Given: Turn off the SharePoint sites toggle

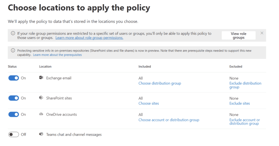Looking at the screenshot, I should pos(14,98).
